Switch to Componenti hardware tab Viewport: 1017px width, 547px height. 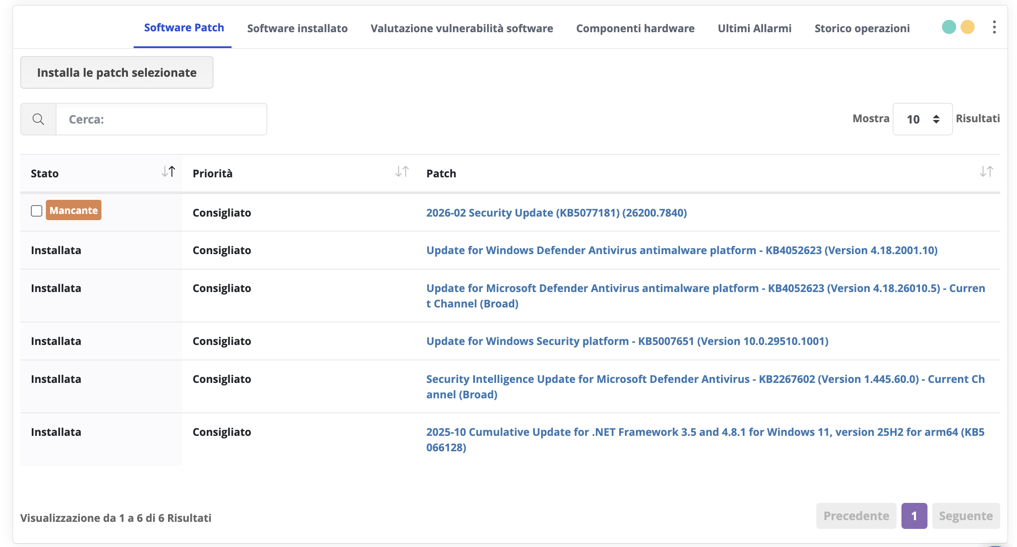[x=635, y=28]
